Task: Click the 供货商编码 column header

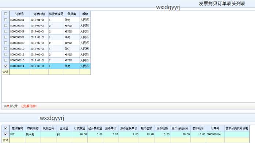Action: (x=56, y=14)
